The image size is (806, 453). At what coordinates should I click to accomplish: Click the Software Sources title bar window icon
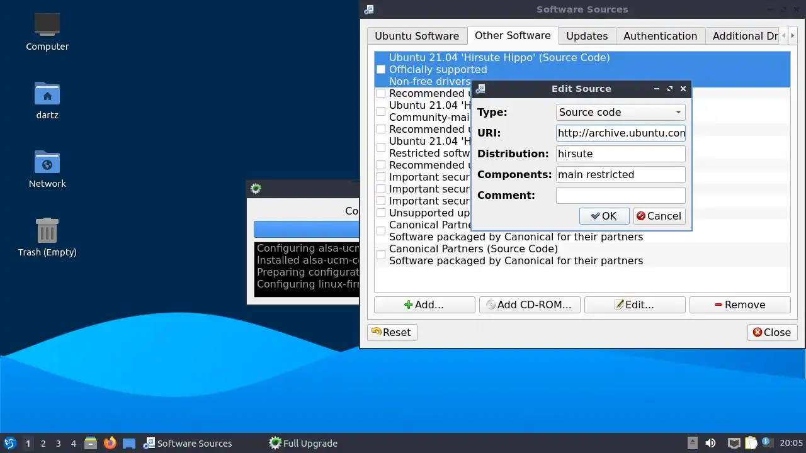click(x=369, y=9)
